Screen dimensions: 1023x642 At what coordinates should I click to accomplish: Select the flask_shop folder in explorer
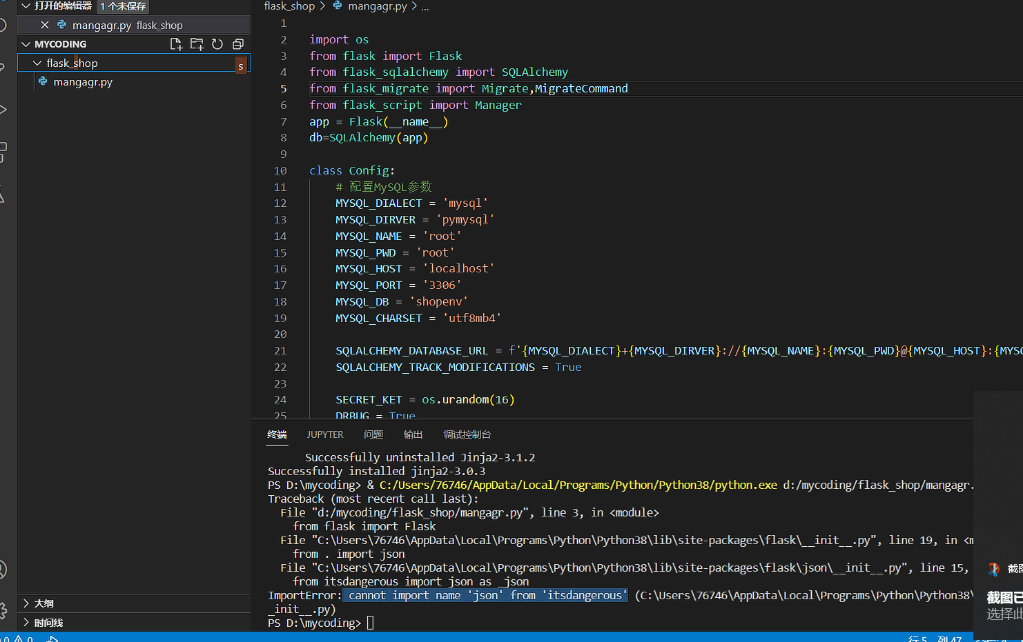[x=134, y=63]
